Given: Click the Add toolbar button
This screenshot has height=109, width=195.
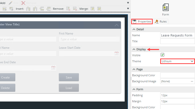Looking at the screenshot, I should pos(3,3).
